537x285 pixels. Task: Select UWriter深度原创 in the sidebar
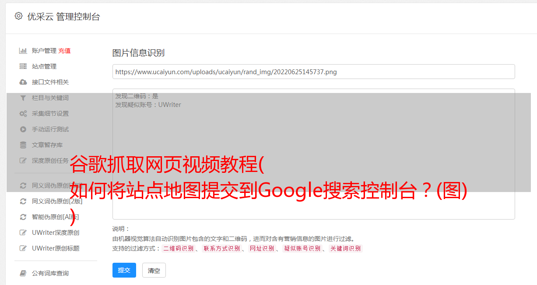(56, 233)
